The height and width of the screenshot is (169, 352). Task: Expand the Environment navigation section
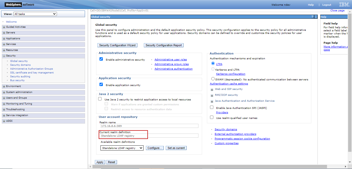click(x=4, y=86)
